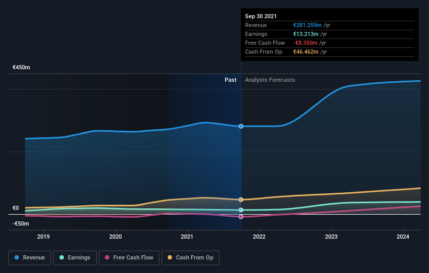The width and height of the screenshot is (429, 273).
Task: Click the Analysts Forecasts label
Action: 270,80
